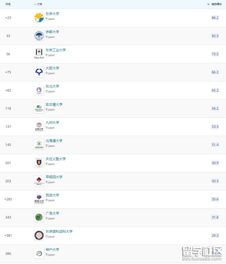Open the 东京医科齿科大学 link
Screen dimensions: 226x264
pos(59,232)
